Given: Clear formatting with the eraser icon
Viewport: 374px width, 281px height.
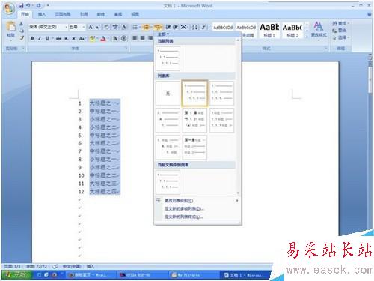Looking at the screenshot, I should (107, 27).
